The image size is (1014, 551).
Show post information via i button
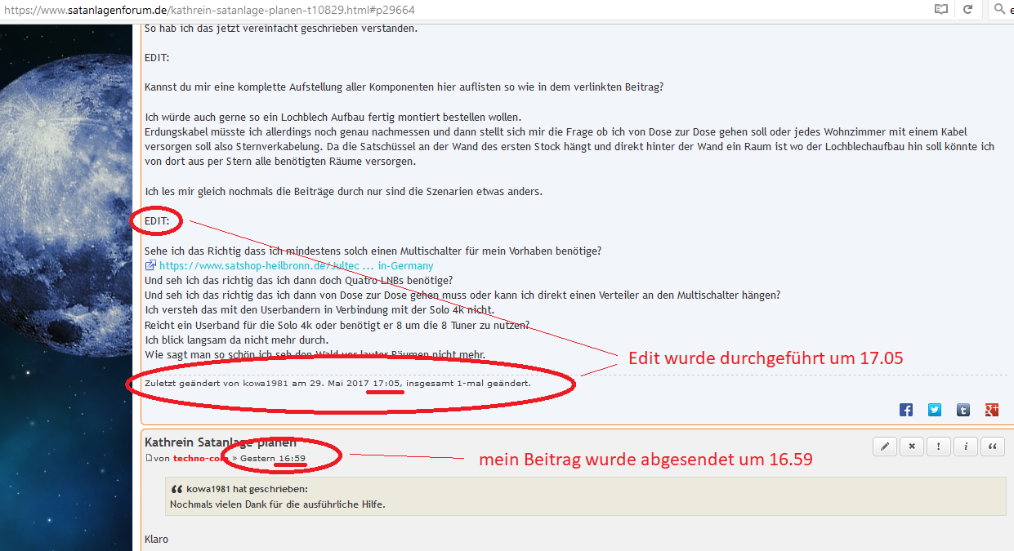coord(966,447)
